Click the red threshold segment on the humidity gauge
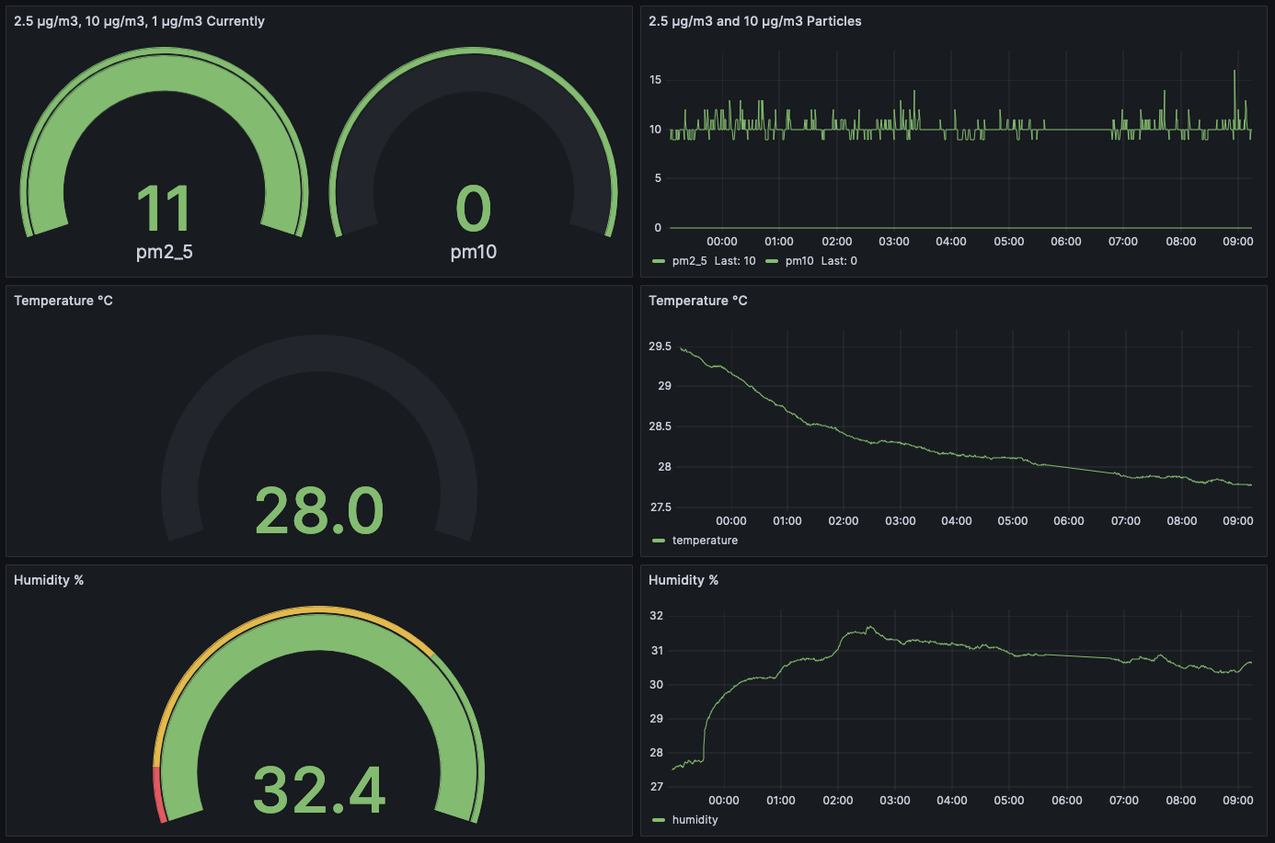Screen dimensions: 1275x843 click(158, 794)
